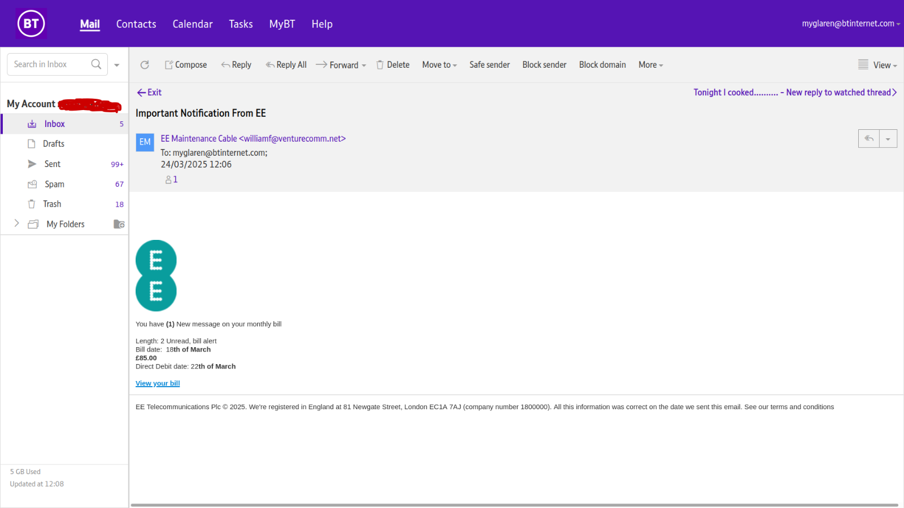The height and width of the screenshot is (508, 904).
Task: Mark sender as Safe sender
Action: [x=489, y=65]
